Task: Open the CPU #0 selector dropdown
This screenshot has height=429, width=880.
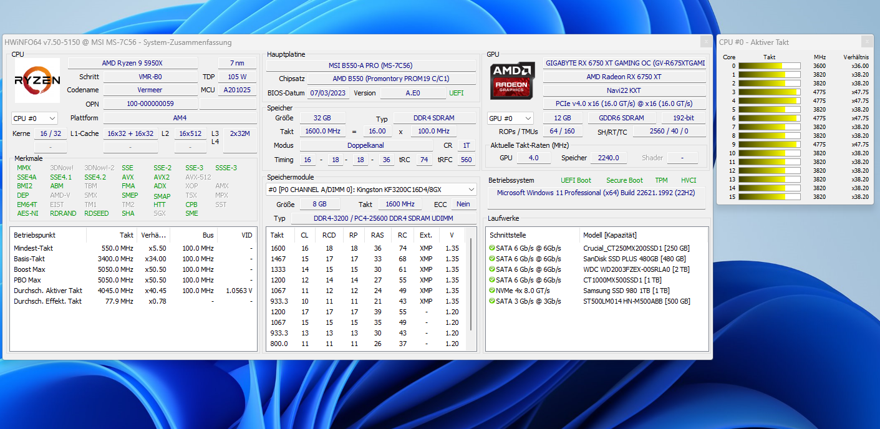Action: (35, 118)
